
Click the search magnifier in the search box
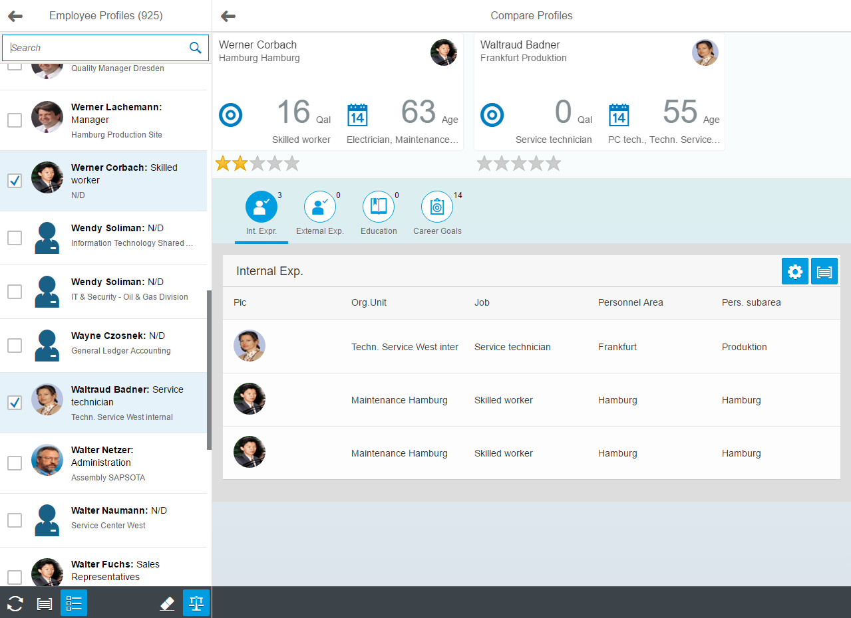click(195, 47)
